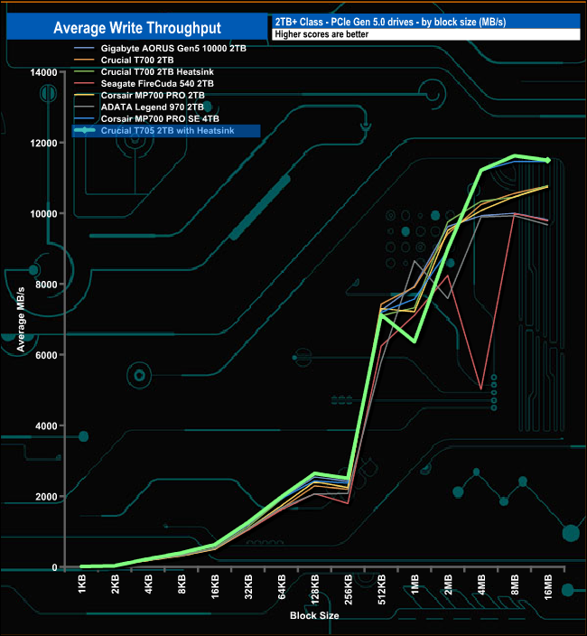Click the 4MB x-axis label

tap(481, 585)
